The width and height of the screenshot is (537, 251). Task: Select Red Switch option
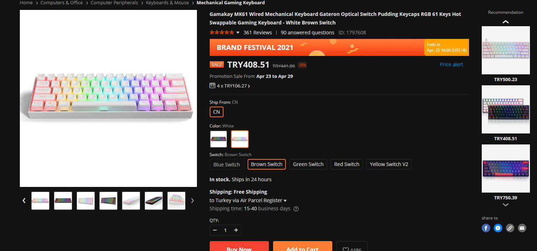click(346, 164)
